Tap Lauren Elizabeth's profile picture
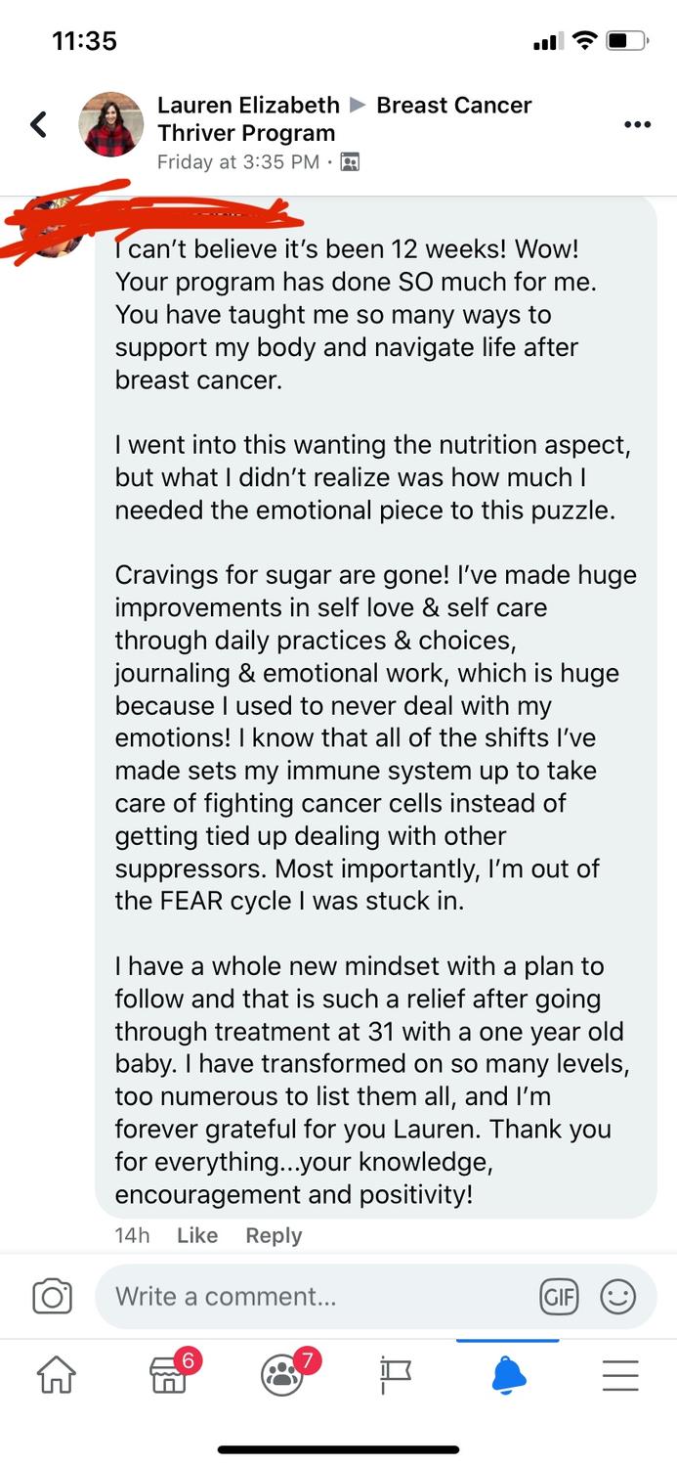 coord(110,125)
